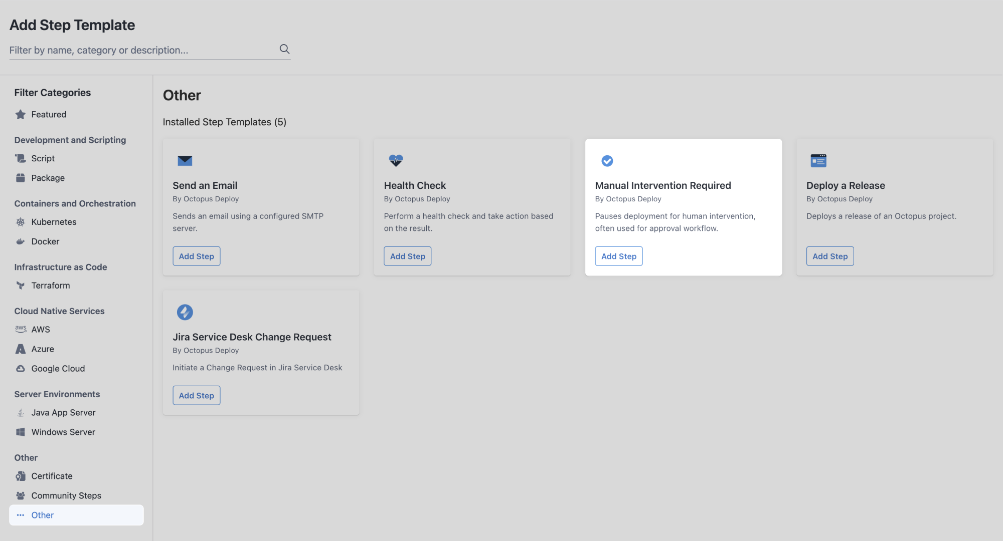Click the Containers and Orchestration heading

coord(75,203)
